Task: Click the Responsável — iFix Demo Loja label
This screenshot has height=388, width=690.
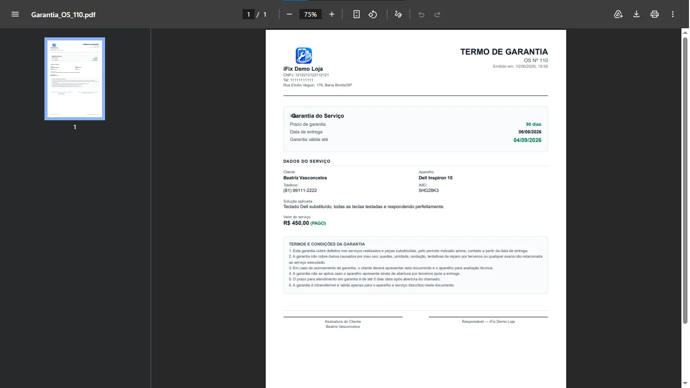Action: point(488,321)
